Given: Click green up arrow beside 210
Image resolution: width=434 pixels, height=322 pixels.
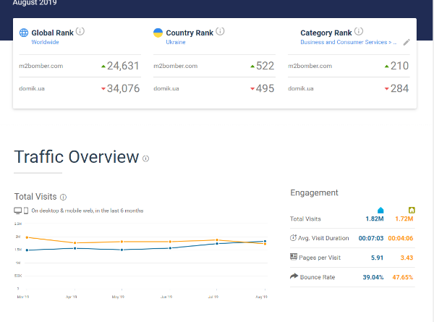Looking at the screenshot, I should 387,66.
